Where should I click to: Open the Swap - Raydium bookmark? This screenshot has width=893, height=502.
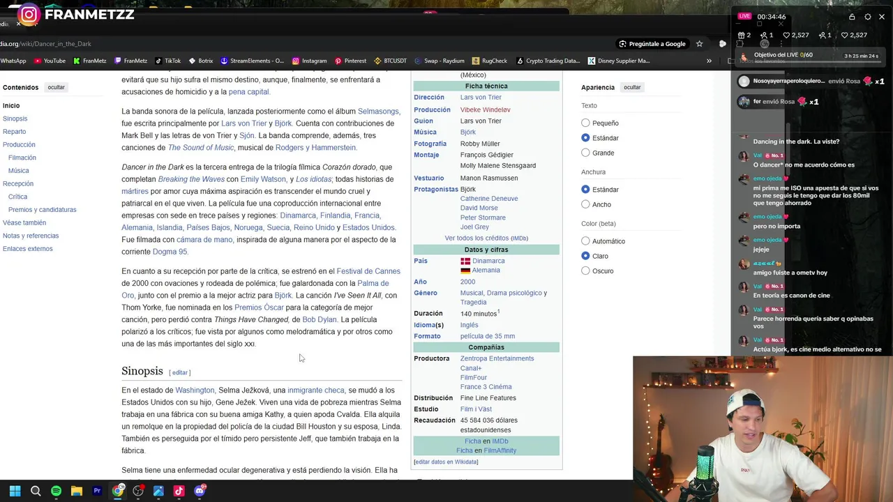440,61
